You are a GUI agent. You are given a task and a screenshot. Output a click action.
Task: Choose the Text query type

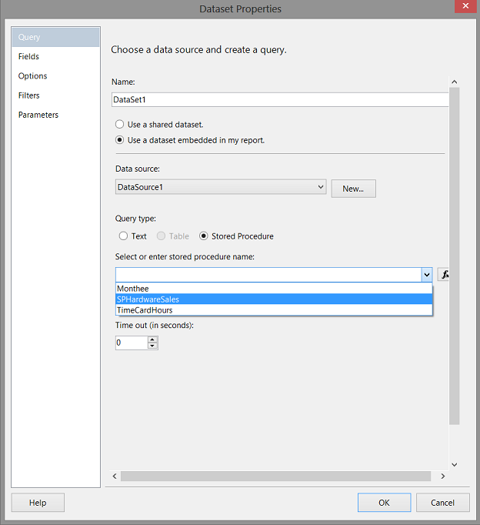pyautogui.click(x=124, y=236)
